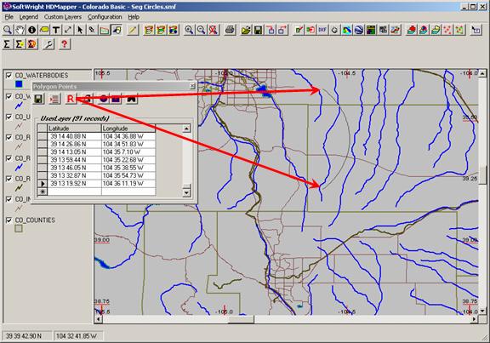Screen dimensions: 490x343
Task: Click the zoom out minus magnifier
Action: pos(201,30)
